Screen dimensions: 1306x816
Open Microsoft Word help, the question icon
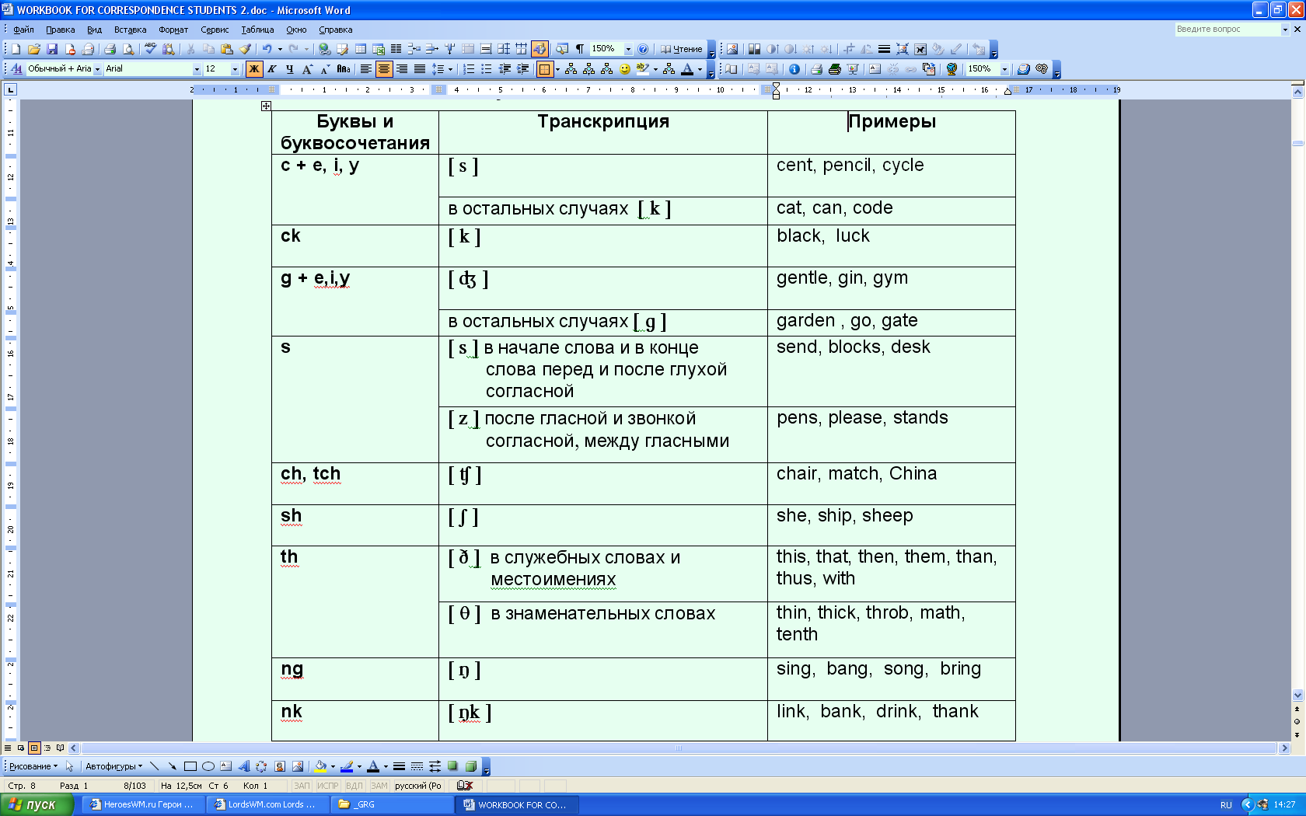point(643,49)
